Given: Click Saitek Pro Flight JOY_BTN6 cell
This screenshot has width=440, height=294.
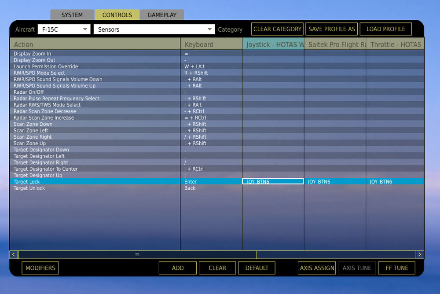Looking at the screenshot, I should coord(335,182).
